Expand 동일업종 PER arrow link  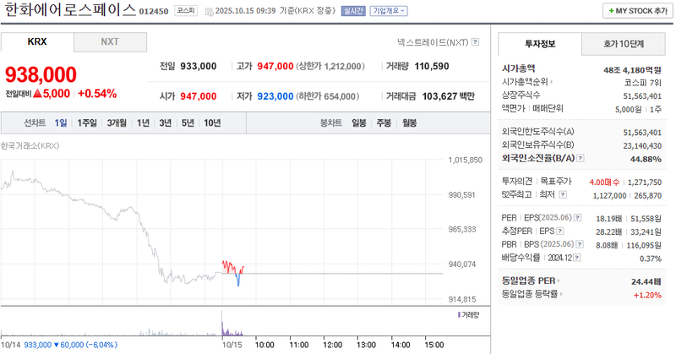click(559, 280)
